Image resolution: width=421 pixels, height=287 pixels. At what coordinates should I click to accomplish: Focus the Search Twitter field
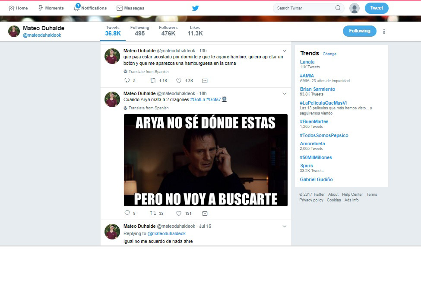click(309, 8)
